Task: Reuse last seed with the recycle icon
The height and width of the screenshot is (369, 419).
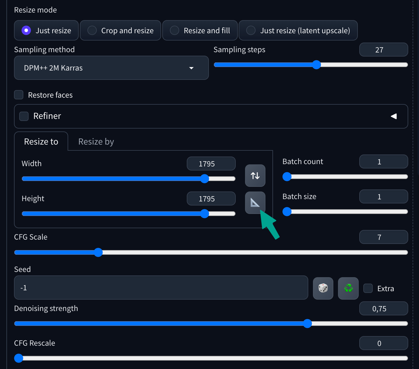Action: [348, 288]
